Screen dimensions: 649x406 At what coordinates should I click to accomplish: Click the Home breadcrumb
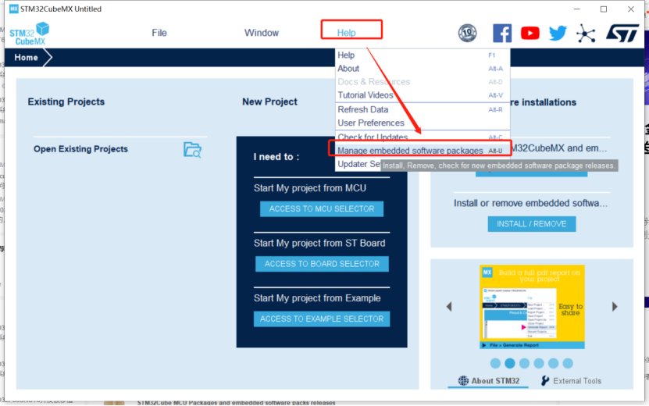click(x=26, y=58)
